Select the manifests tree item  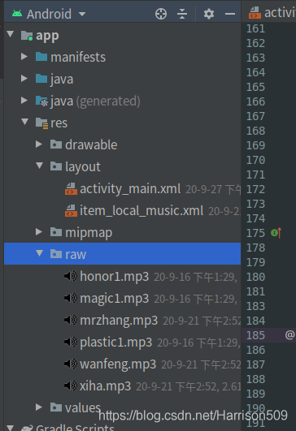coord(78,57)
